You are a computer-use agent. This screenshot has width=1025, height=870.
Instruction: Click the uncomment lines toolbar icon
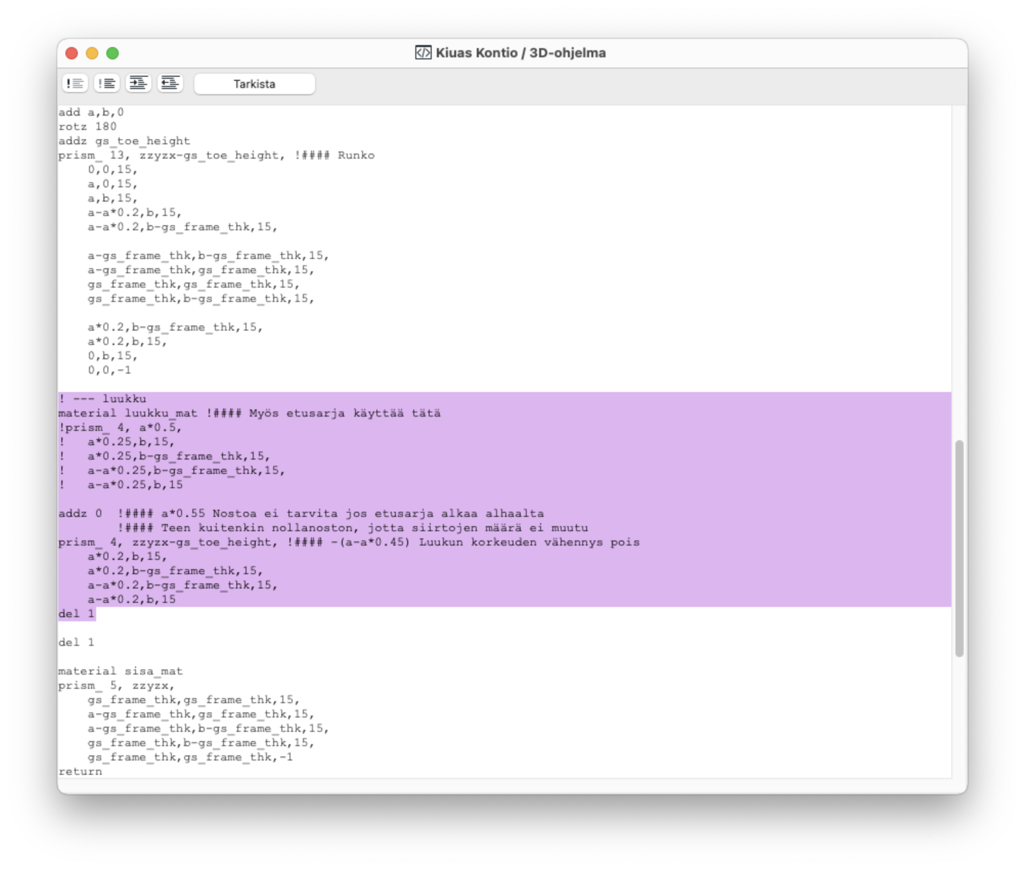tap(107, 83)
